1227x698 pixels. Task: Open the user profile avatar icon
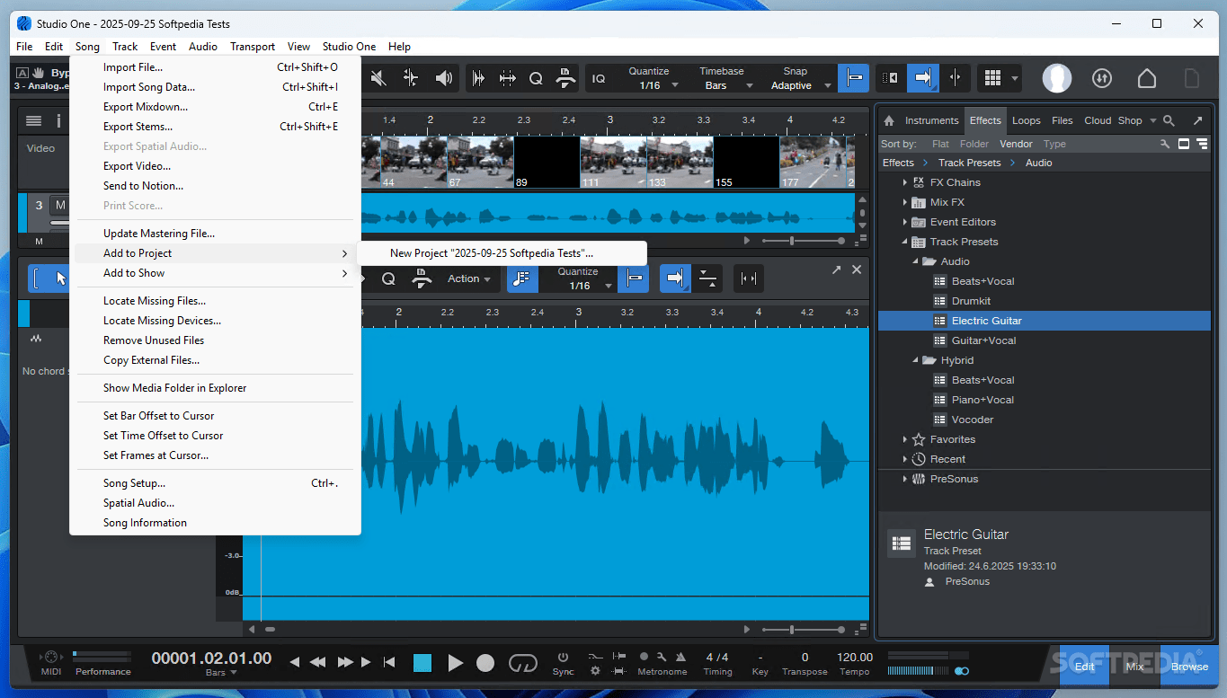(1057, 78)
